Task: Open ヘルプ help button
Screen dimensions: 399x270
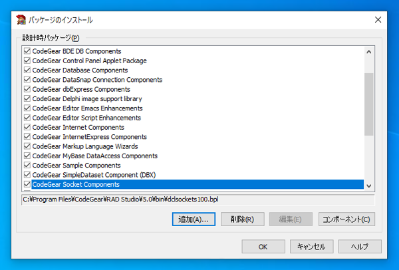Action: click(x=360, y=247)
